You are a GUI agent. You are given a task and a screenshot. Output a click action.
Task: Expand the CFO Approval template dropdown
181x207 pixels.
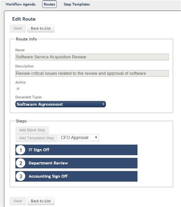[x=79, y=138]
